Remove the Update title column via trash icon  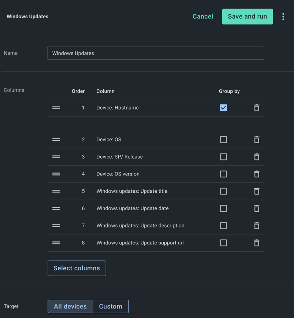(257, 191)
